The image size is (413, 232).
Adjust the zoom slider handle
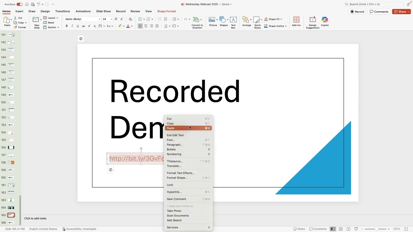click(376, 229)
